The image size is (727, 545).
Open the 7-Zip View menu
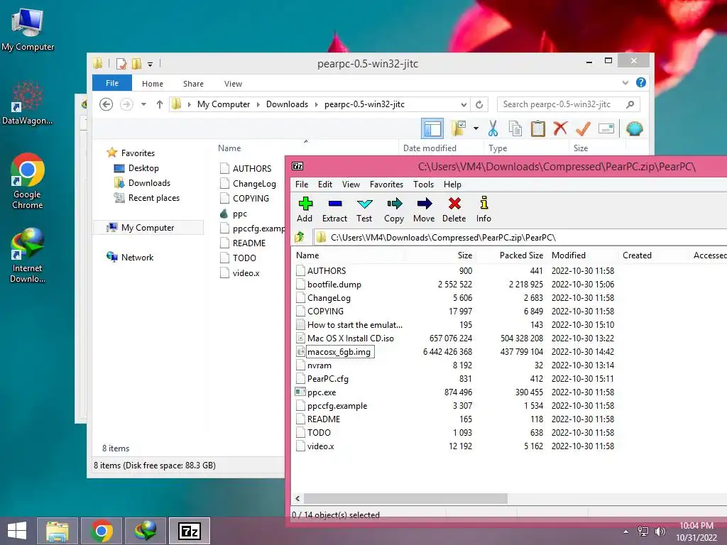tap(351, 185)
